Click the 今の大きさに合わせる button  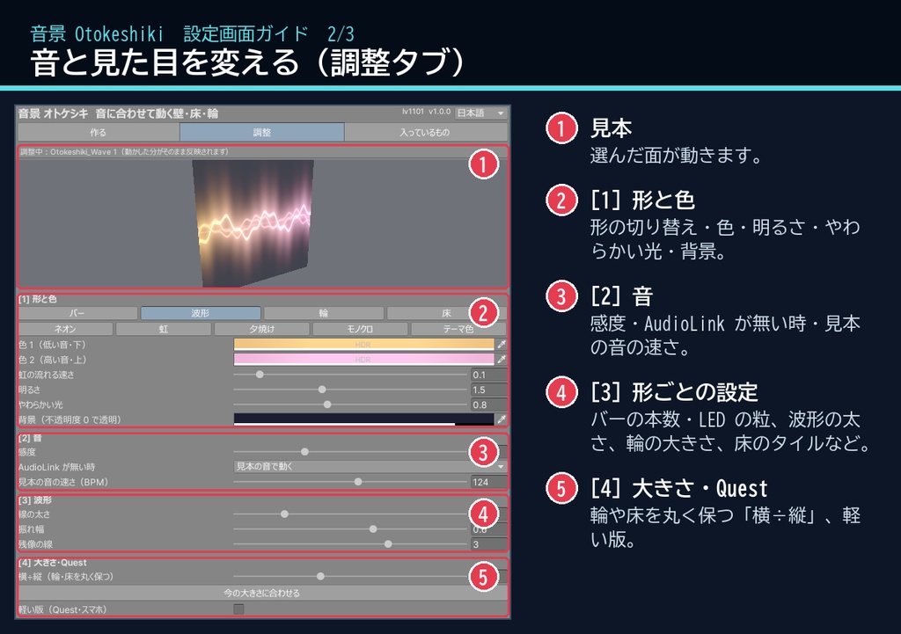tap(262, 593)
